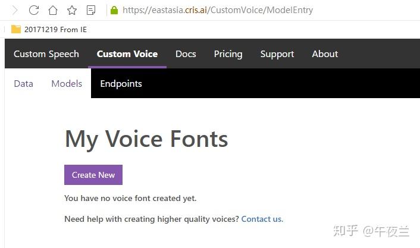420x248 pixels.
Task: Reload the page with refresh icon
Action: [x=34, y=10]
